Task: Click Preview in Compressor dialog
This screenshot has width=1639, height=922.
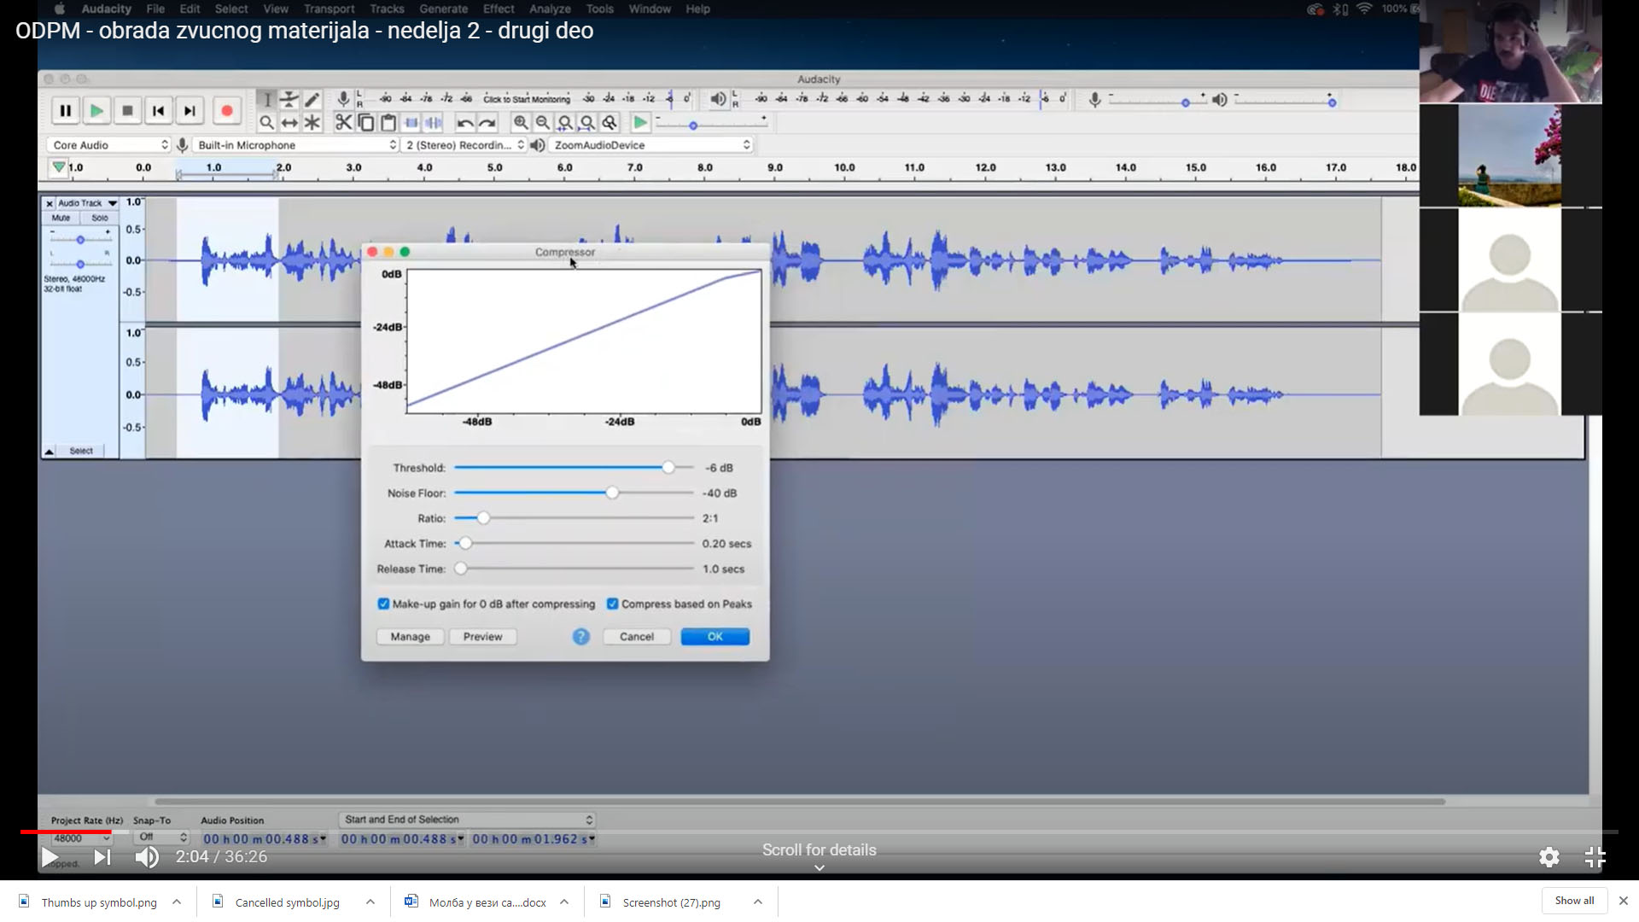Action: [482, 637]
